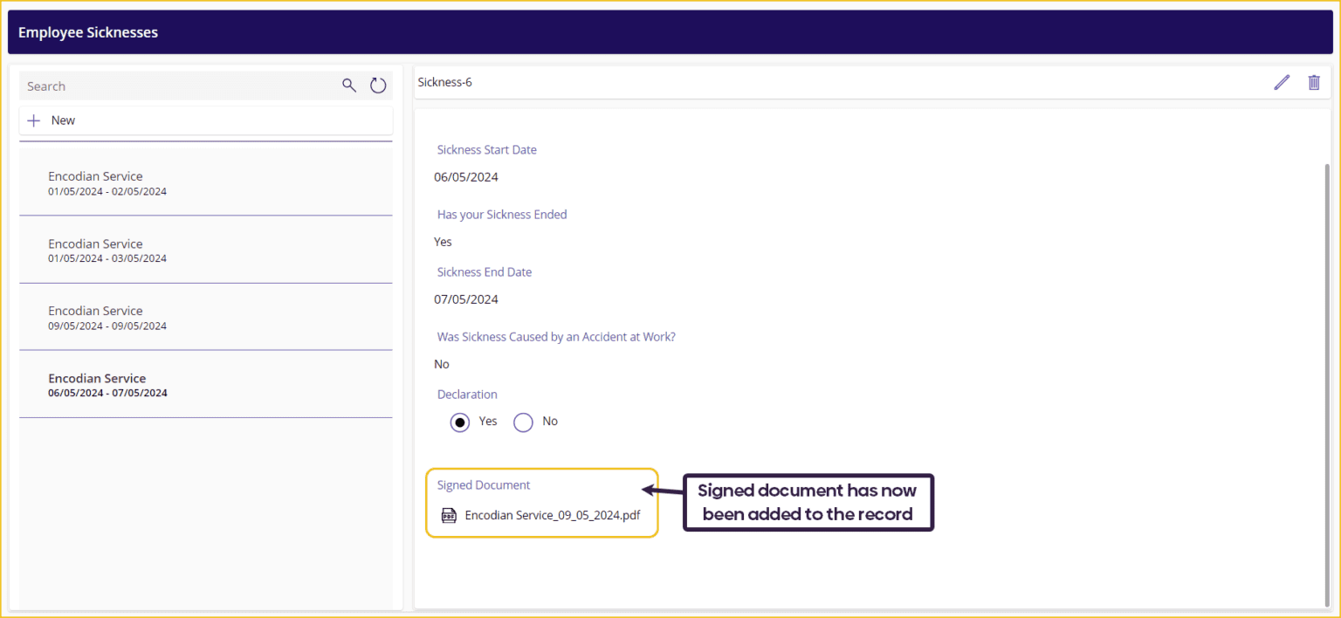Delete Sickness-6 using the trash icon

coord(1314,81)
